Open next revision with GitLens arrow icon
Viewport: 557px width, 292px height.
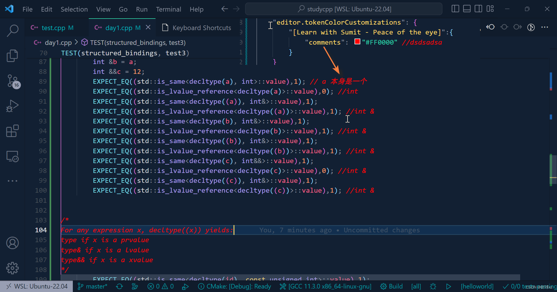point(518,27)
